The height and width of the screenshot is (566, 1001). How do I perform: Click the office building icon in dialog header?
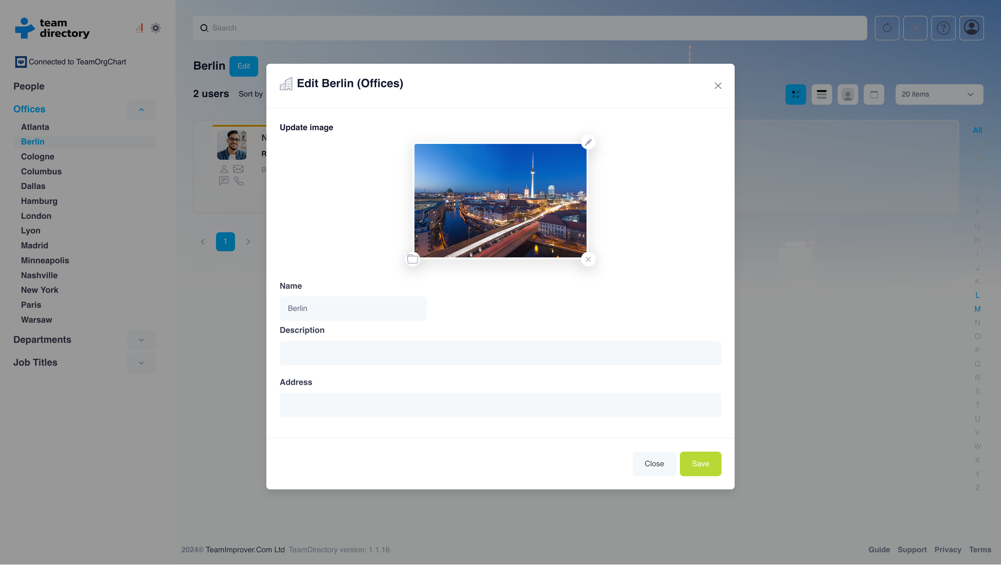pos(286,84)
